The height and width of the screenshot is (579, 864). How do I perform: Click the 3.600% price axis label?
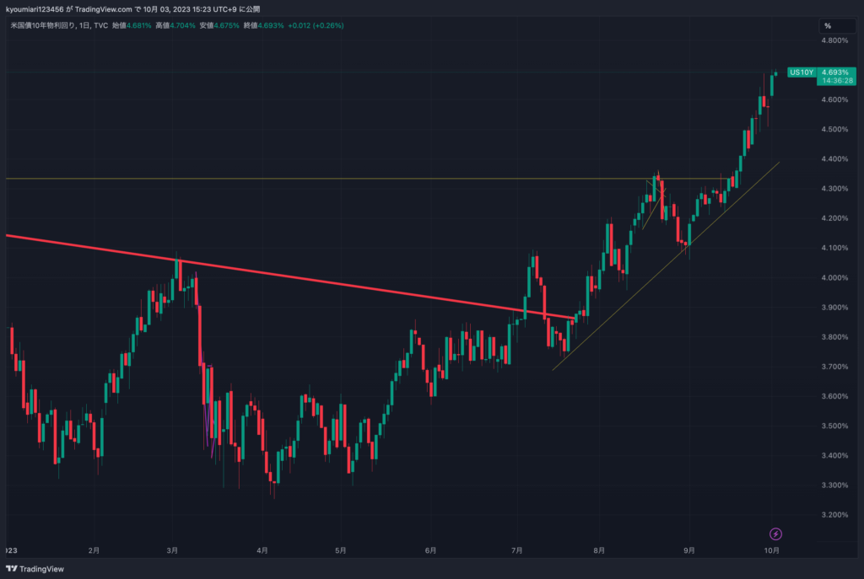point(834,396)
